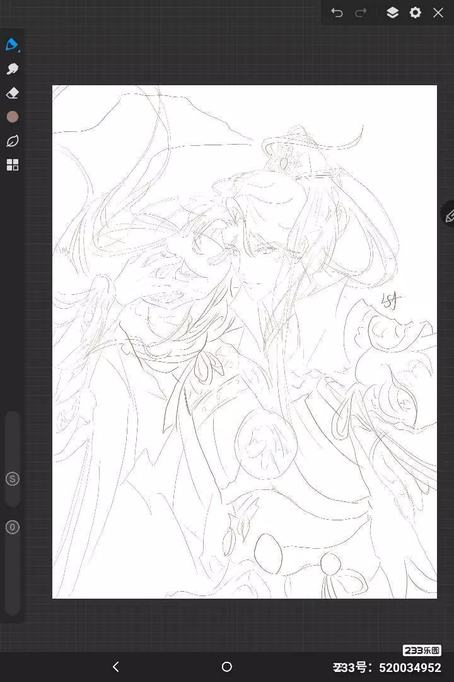Open the four-square grid tools menu

(12, 165)
